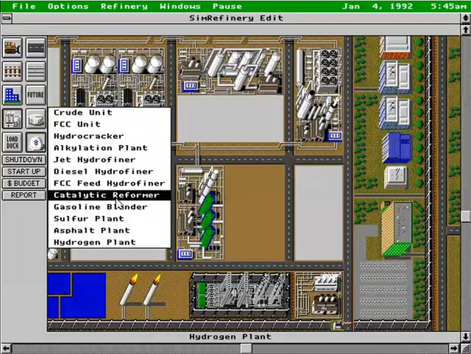Click the horizontal scrollbar left arrow
This screenshot has width=471, height=354.
point(6,348)
